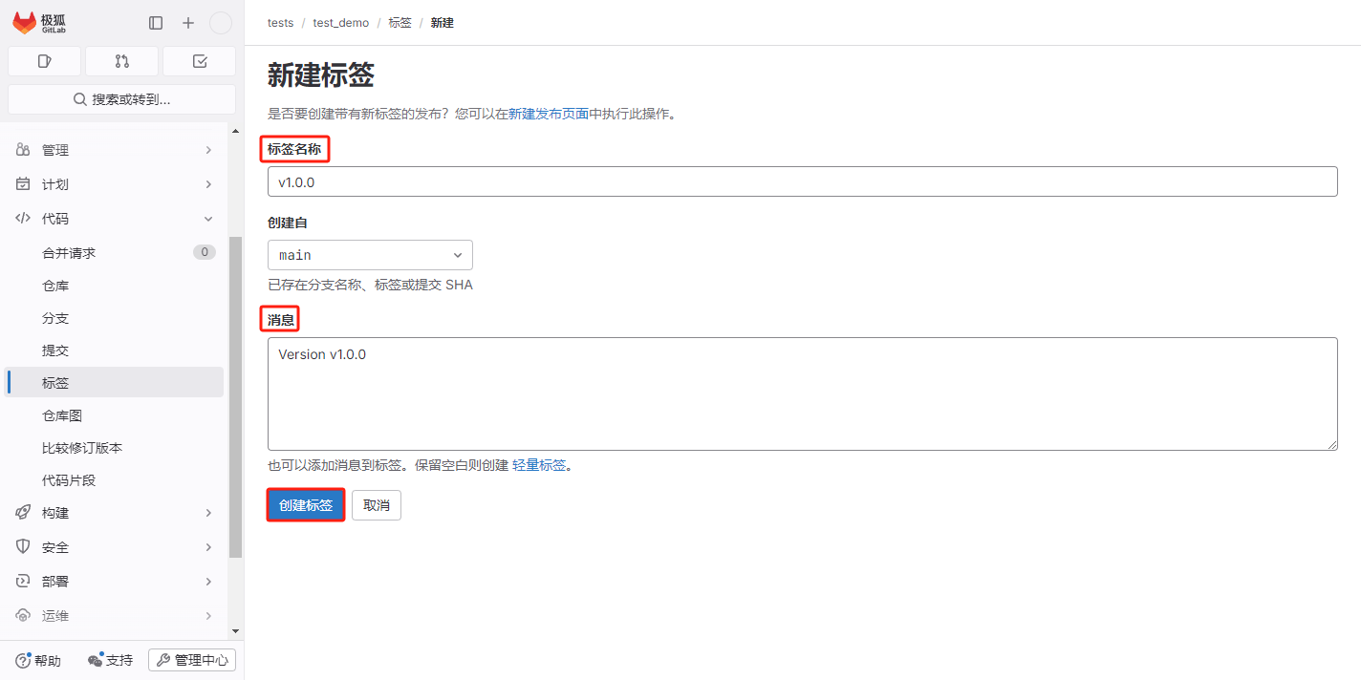Click the Help question mark icon
Viewport: 1361px width, 680px height.
tap(24, 660)
